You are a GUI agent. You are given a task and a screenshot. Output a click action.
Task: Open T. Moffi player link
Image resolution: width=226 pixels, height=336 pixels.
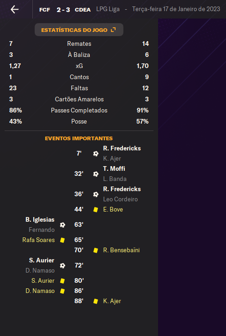(114, 168)
